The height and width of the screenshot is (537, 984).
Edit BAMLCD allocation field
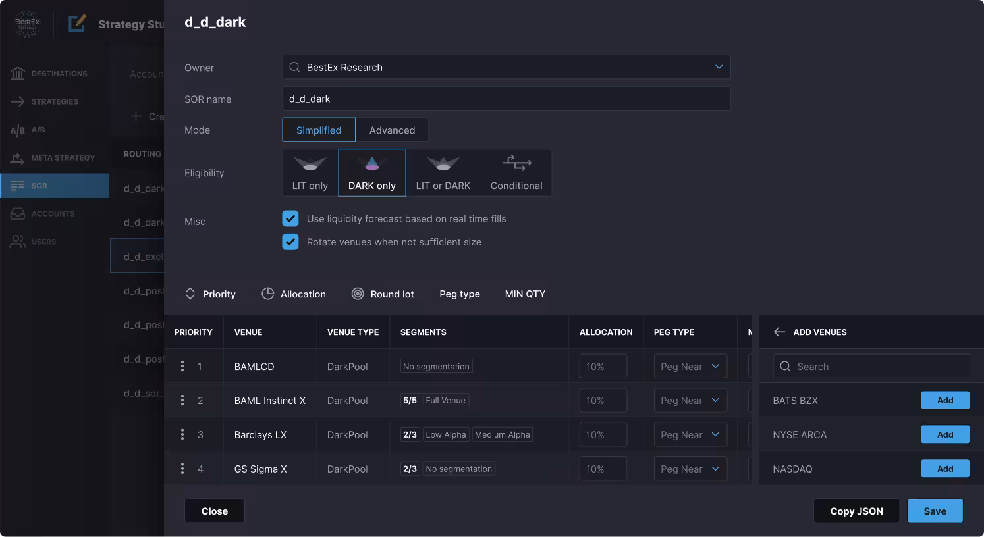(603, 367)
